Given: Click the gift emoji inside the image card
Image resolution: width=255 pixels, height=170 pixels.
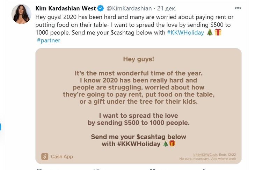Looking at the screenshot, I should pyautogui.click(x=172, y=144).
